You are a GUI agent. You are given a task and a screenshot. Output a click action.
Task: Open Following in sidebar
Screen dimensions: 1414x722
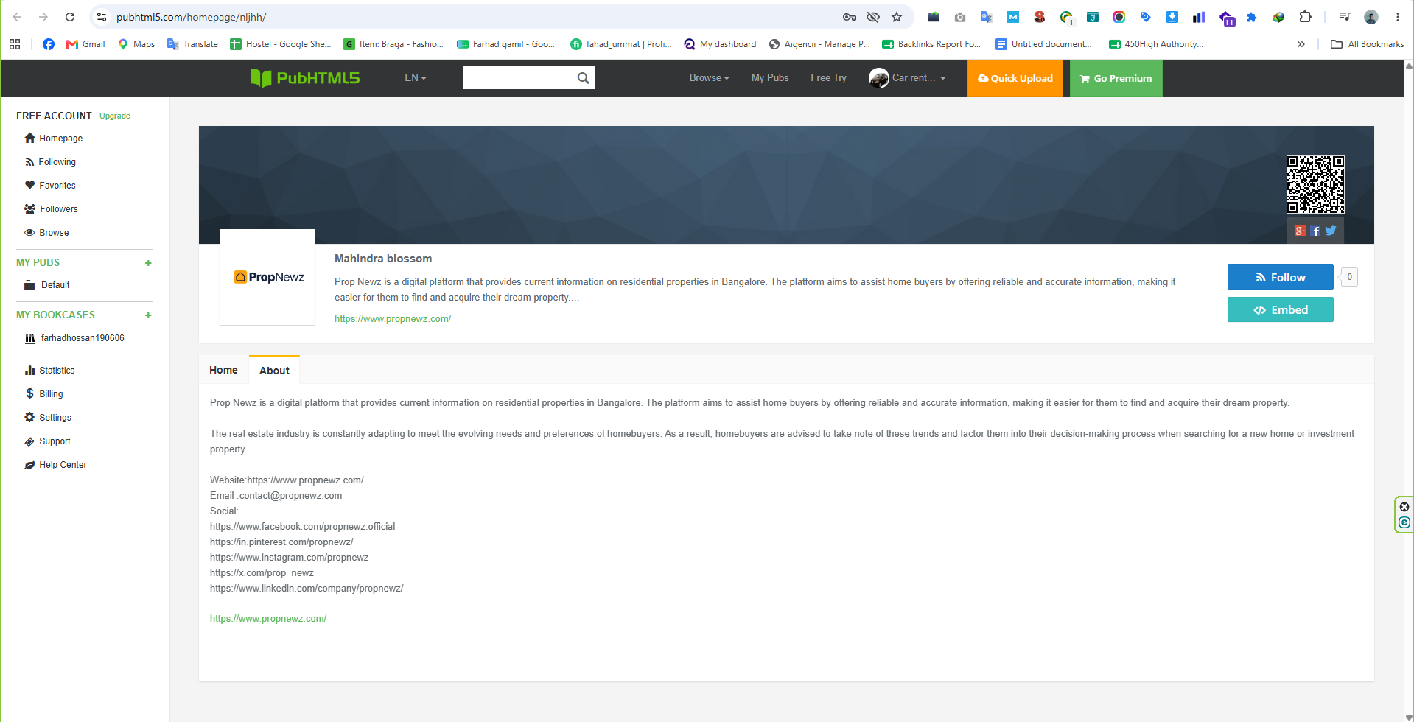tap(51, 162)
